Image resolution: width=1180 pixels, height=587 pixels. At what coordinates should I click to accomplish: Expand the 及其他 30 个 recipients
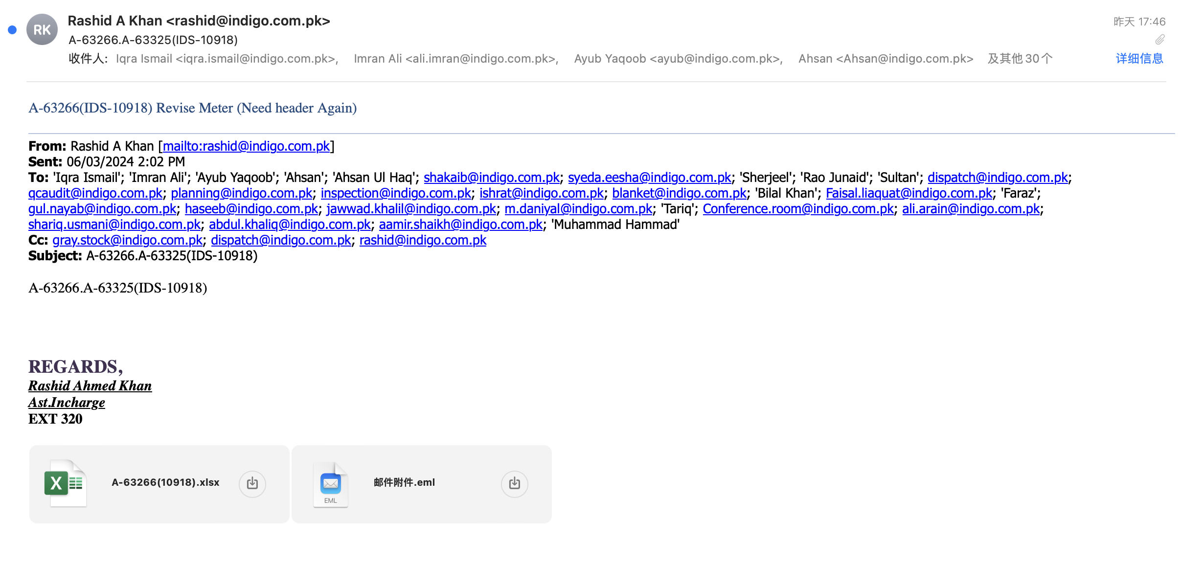click(x=1020, y=59)
